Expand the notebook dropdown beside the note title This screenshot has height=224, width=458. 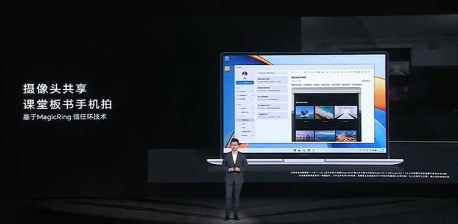[x=366, y=81]
